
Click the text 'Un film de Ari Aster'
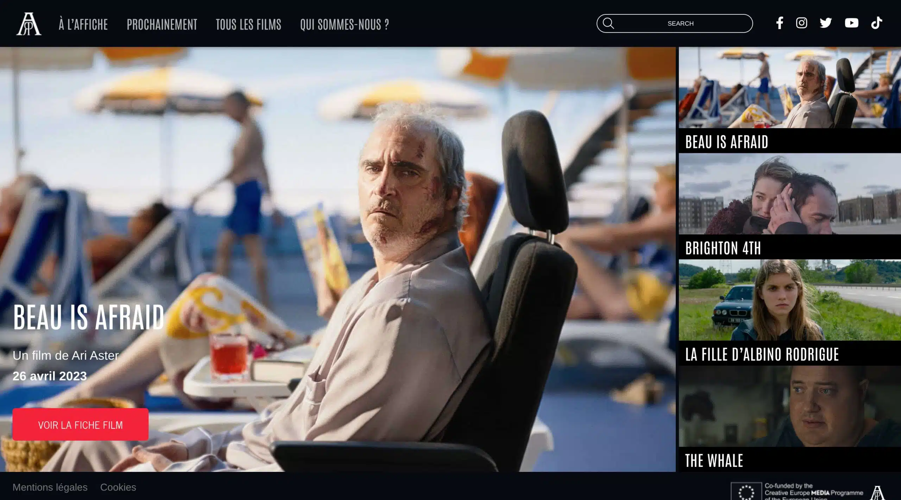click(66, 355)
